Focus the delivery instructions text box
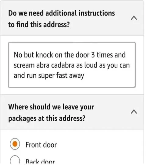Viewport: 146px width, 165px height. (72, 65)
